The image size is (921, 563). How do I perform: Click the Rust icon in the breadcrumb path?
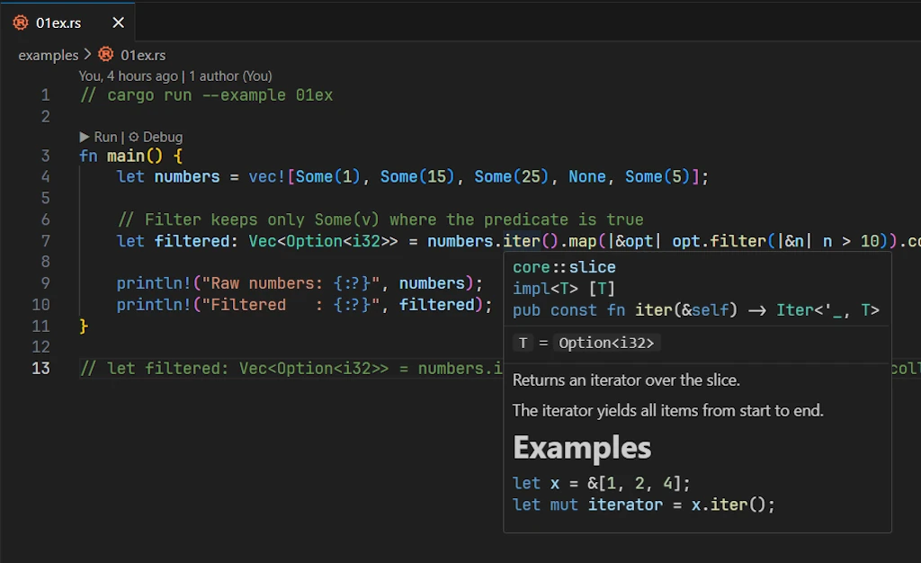106,55
